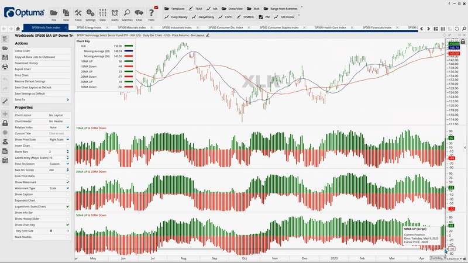Switch to SP500 Consumer Staples Index tab
The image size is (468, 263).
tap(279, 27)
